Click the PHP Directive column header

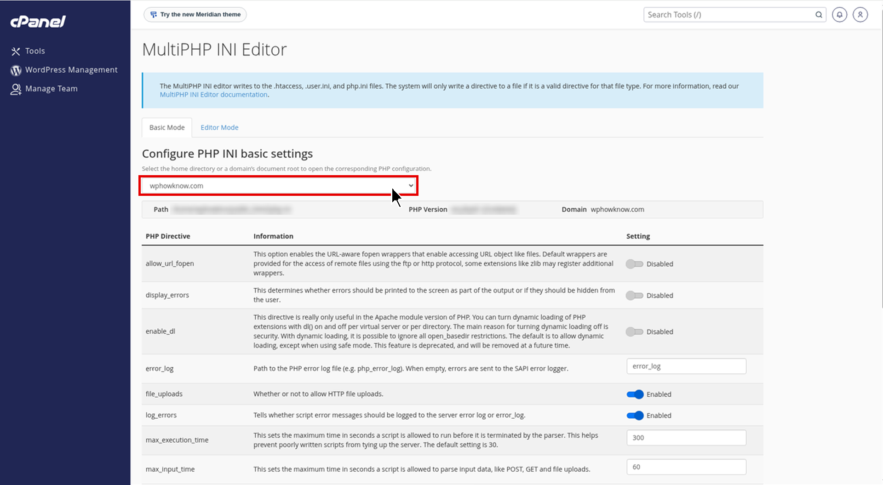(168, 236)
